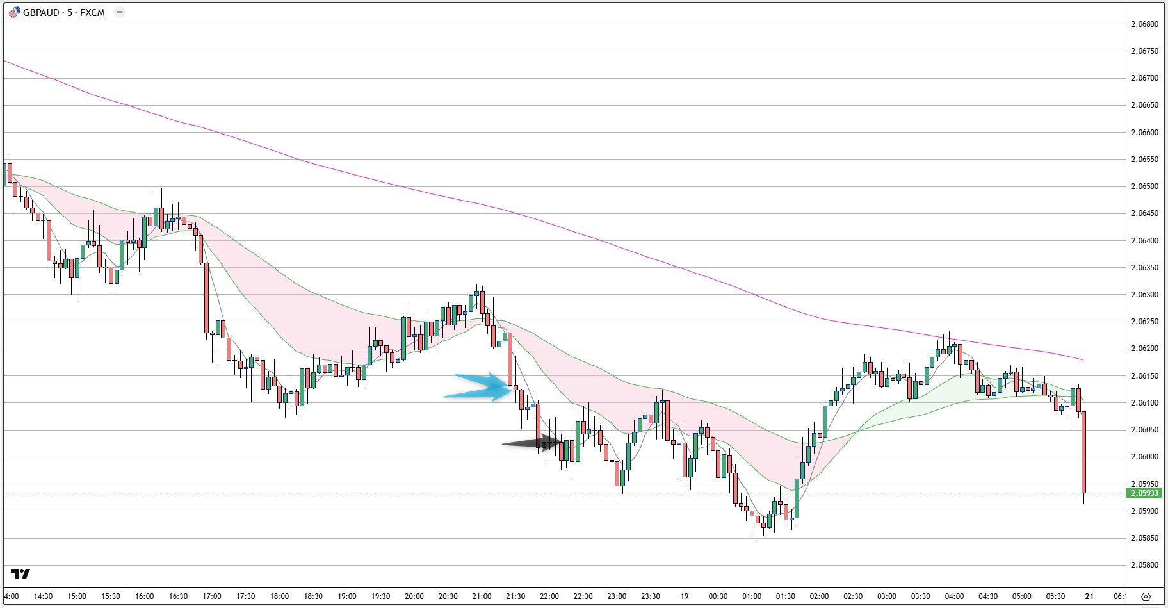Click the 2.06000 price axis level

[x=1144, y=457]
